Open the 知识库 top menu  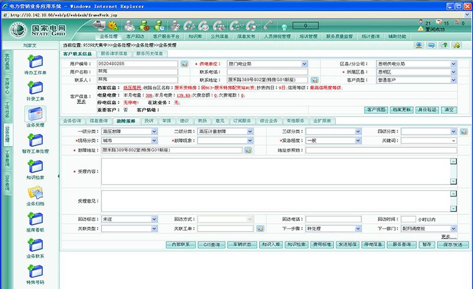196,36
